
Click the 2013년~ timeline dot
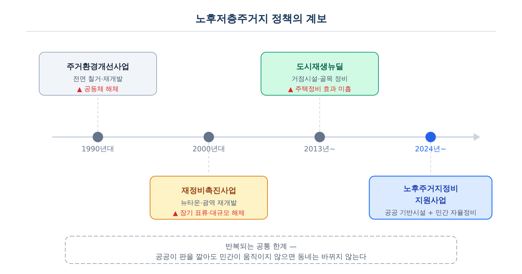(x=320, y=137)
